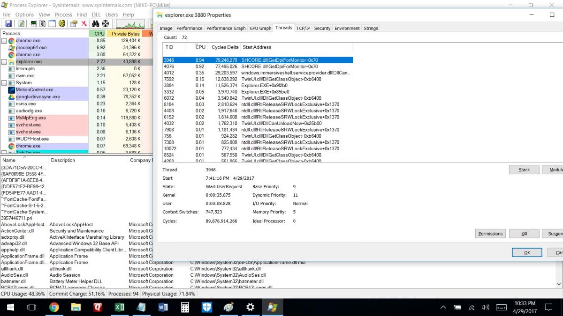
Task: Click the Windows Start button
Action: point(10,307)
